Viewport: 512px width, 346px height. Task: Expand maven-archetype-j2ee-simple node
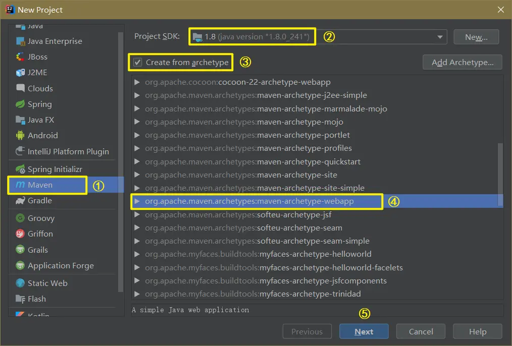(x=137, y=95)
